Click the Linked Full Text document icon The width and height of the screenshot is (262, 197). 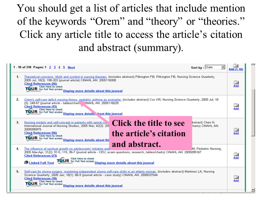pyautogui.click(x=26, y=162)
